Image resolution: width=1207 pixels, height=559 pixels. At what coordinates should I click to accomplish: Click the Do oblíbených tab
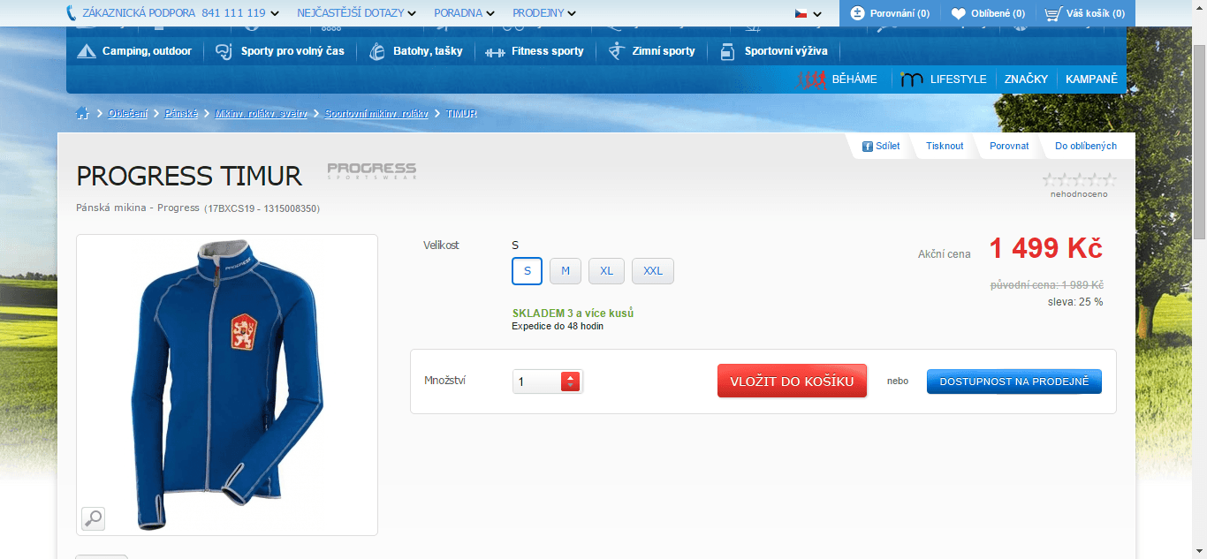[x=1086, y=147]
